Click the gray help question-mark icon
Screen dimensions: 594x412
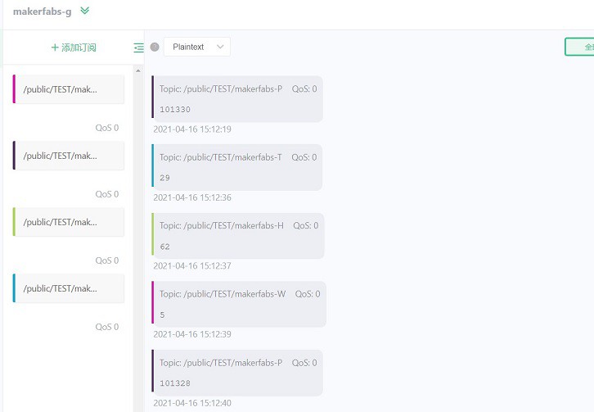(155, 47)
